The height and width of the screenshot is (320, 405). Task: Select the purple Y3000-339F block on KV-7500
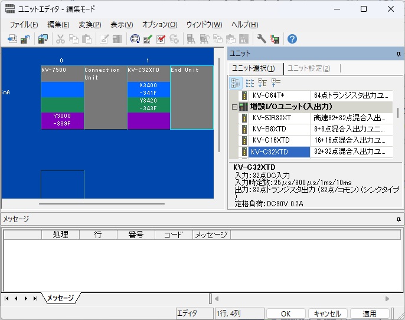pyautogui.click(x=62, y=120)
